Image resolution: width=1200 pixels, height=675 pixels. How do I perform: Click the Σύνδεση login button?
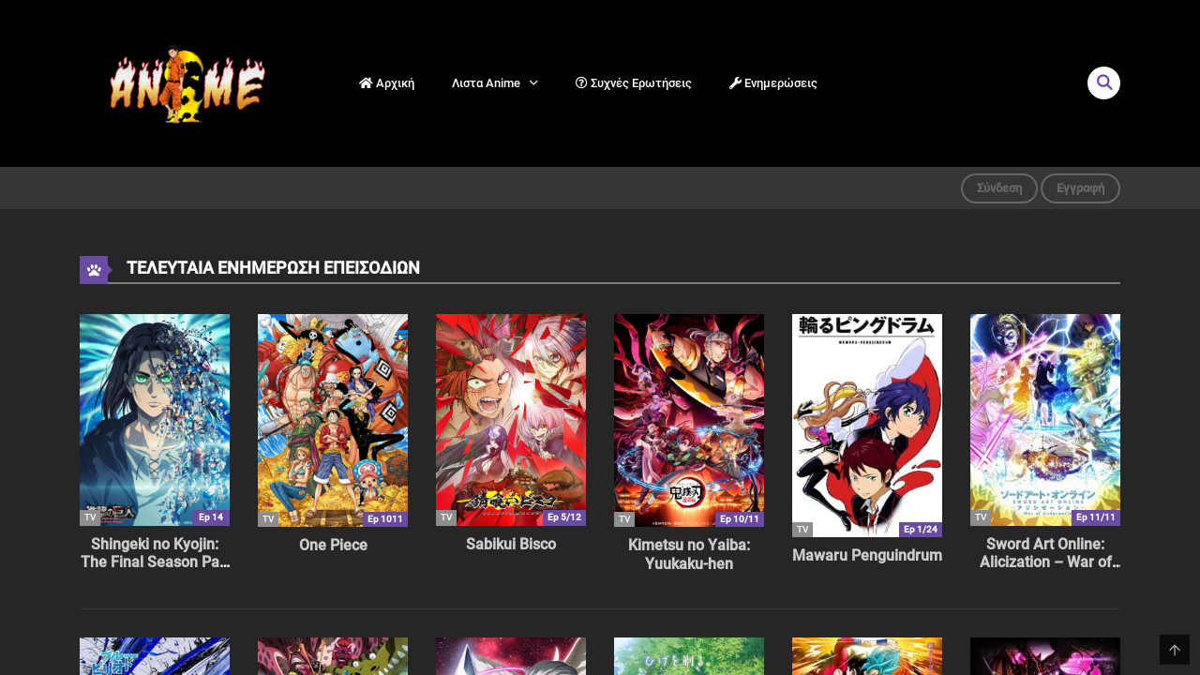click(999, 188)
